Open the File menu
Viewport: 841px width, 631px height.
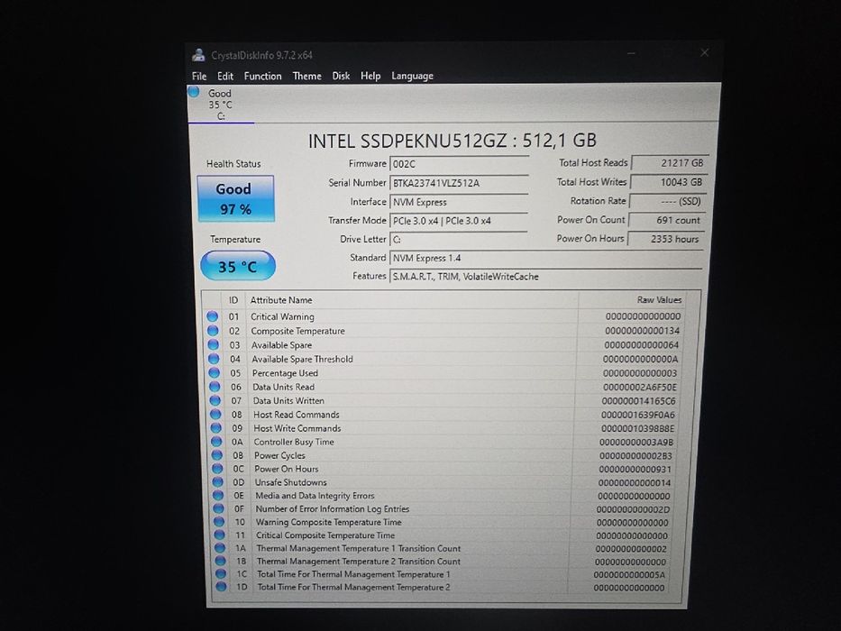(x=199, y=77)
